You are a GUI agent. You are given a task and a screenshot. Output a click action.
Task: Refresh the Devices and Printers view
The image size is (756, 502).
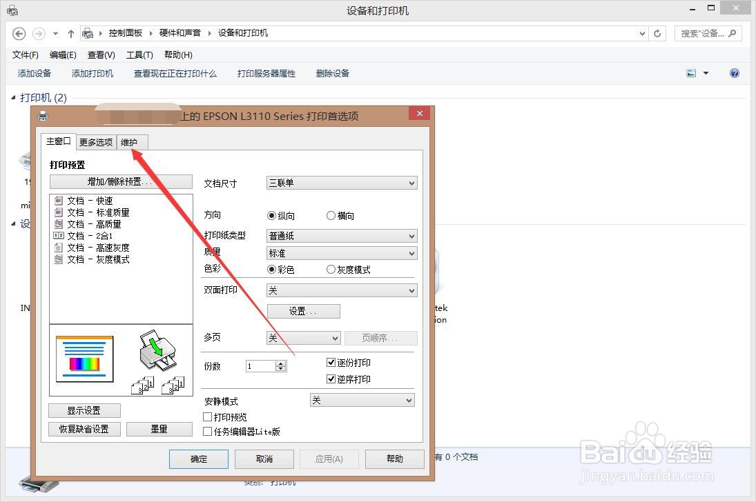[657, 33]
